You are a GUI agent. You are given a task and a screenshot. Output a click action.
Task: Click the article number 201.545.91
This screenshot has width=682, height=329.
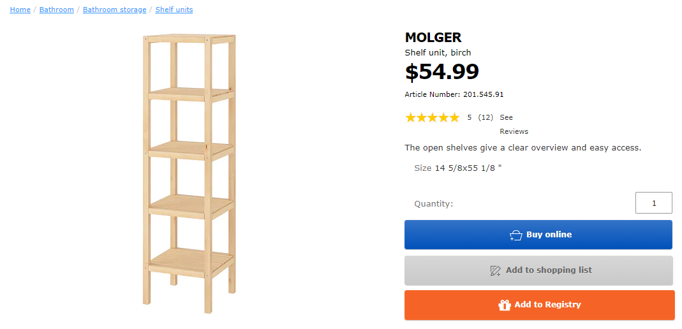[483, 94]
